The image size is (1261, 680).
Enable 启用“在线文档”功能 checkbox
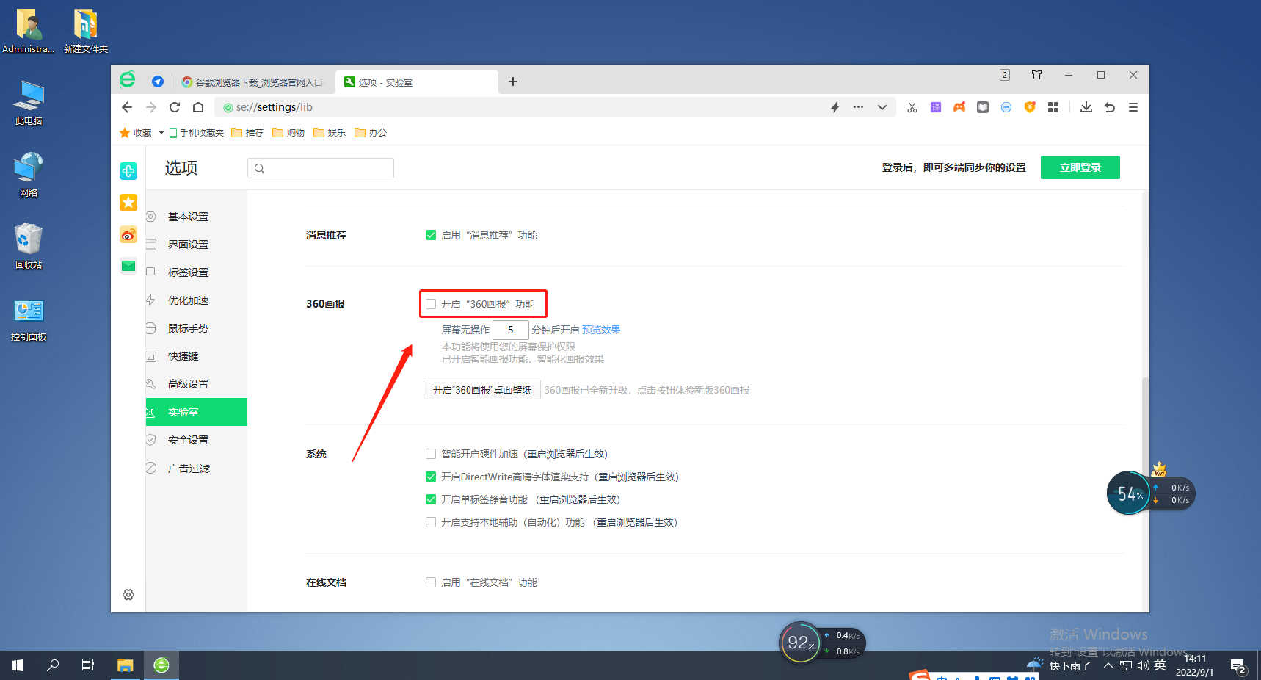pos(431,582)
